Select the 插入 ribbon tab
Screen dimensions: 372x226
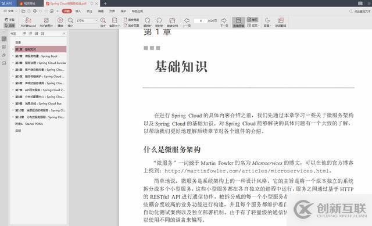(78, 11)
